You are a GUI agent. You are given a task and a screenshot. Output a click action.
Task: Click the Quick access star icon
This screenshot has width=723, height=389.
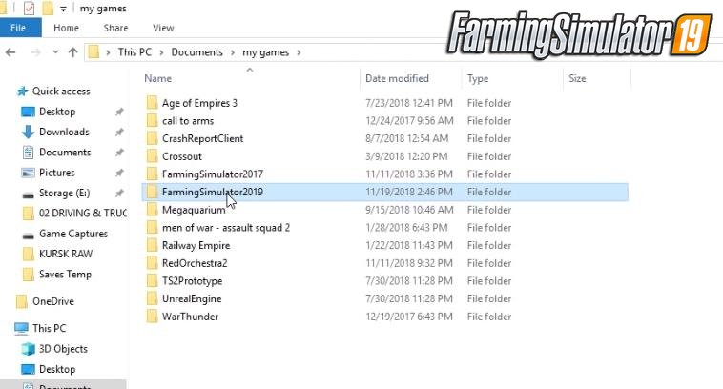click(x=22, y=92)
